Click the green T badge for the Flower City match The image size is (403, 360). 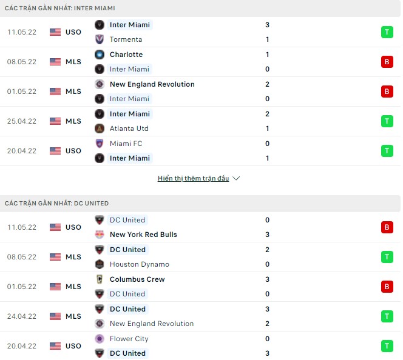click(386, 346)
